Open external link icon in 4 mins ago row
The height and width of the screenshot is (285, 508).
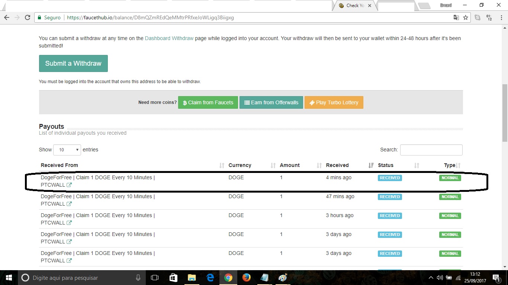[x=69, y=185]
